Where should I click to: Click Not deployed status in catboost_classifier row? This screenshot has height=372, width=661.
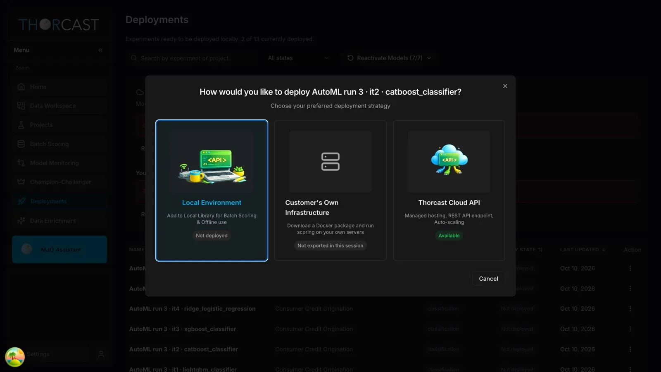pos(517,349)
